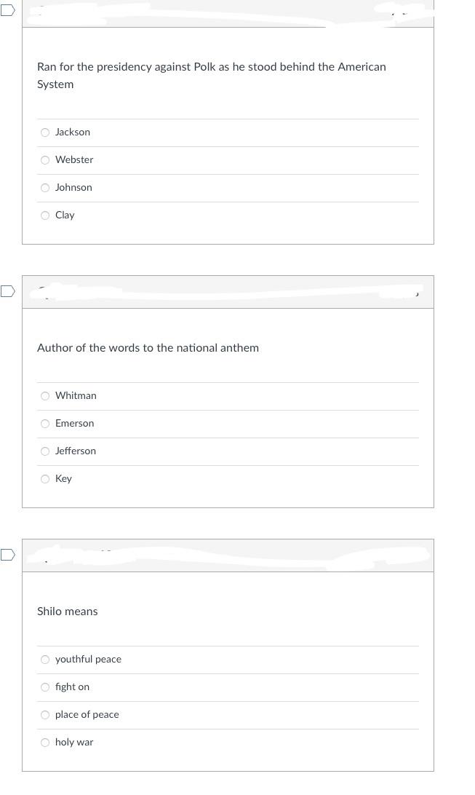Select the Key answer option
Screen dimensions: 475x795
tap(45, 479)
